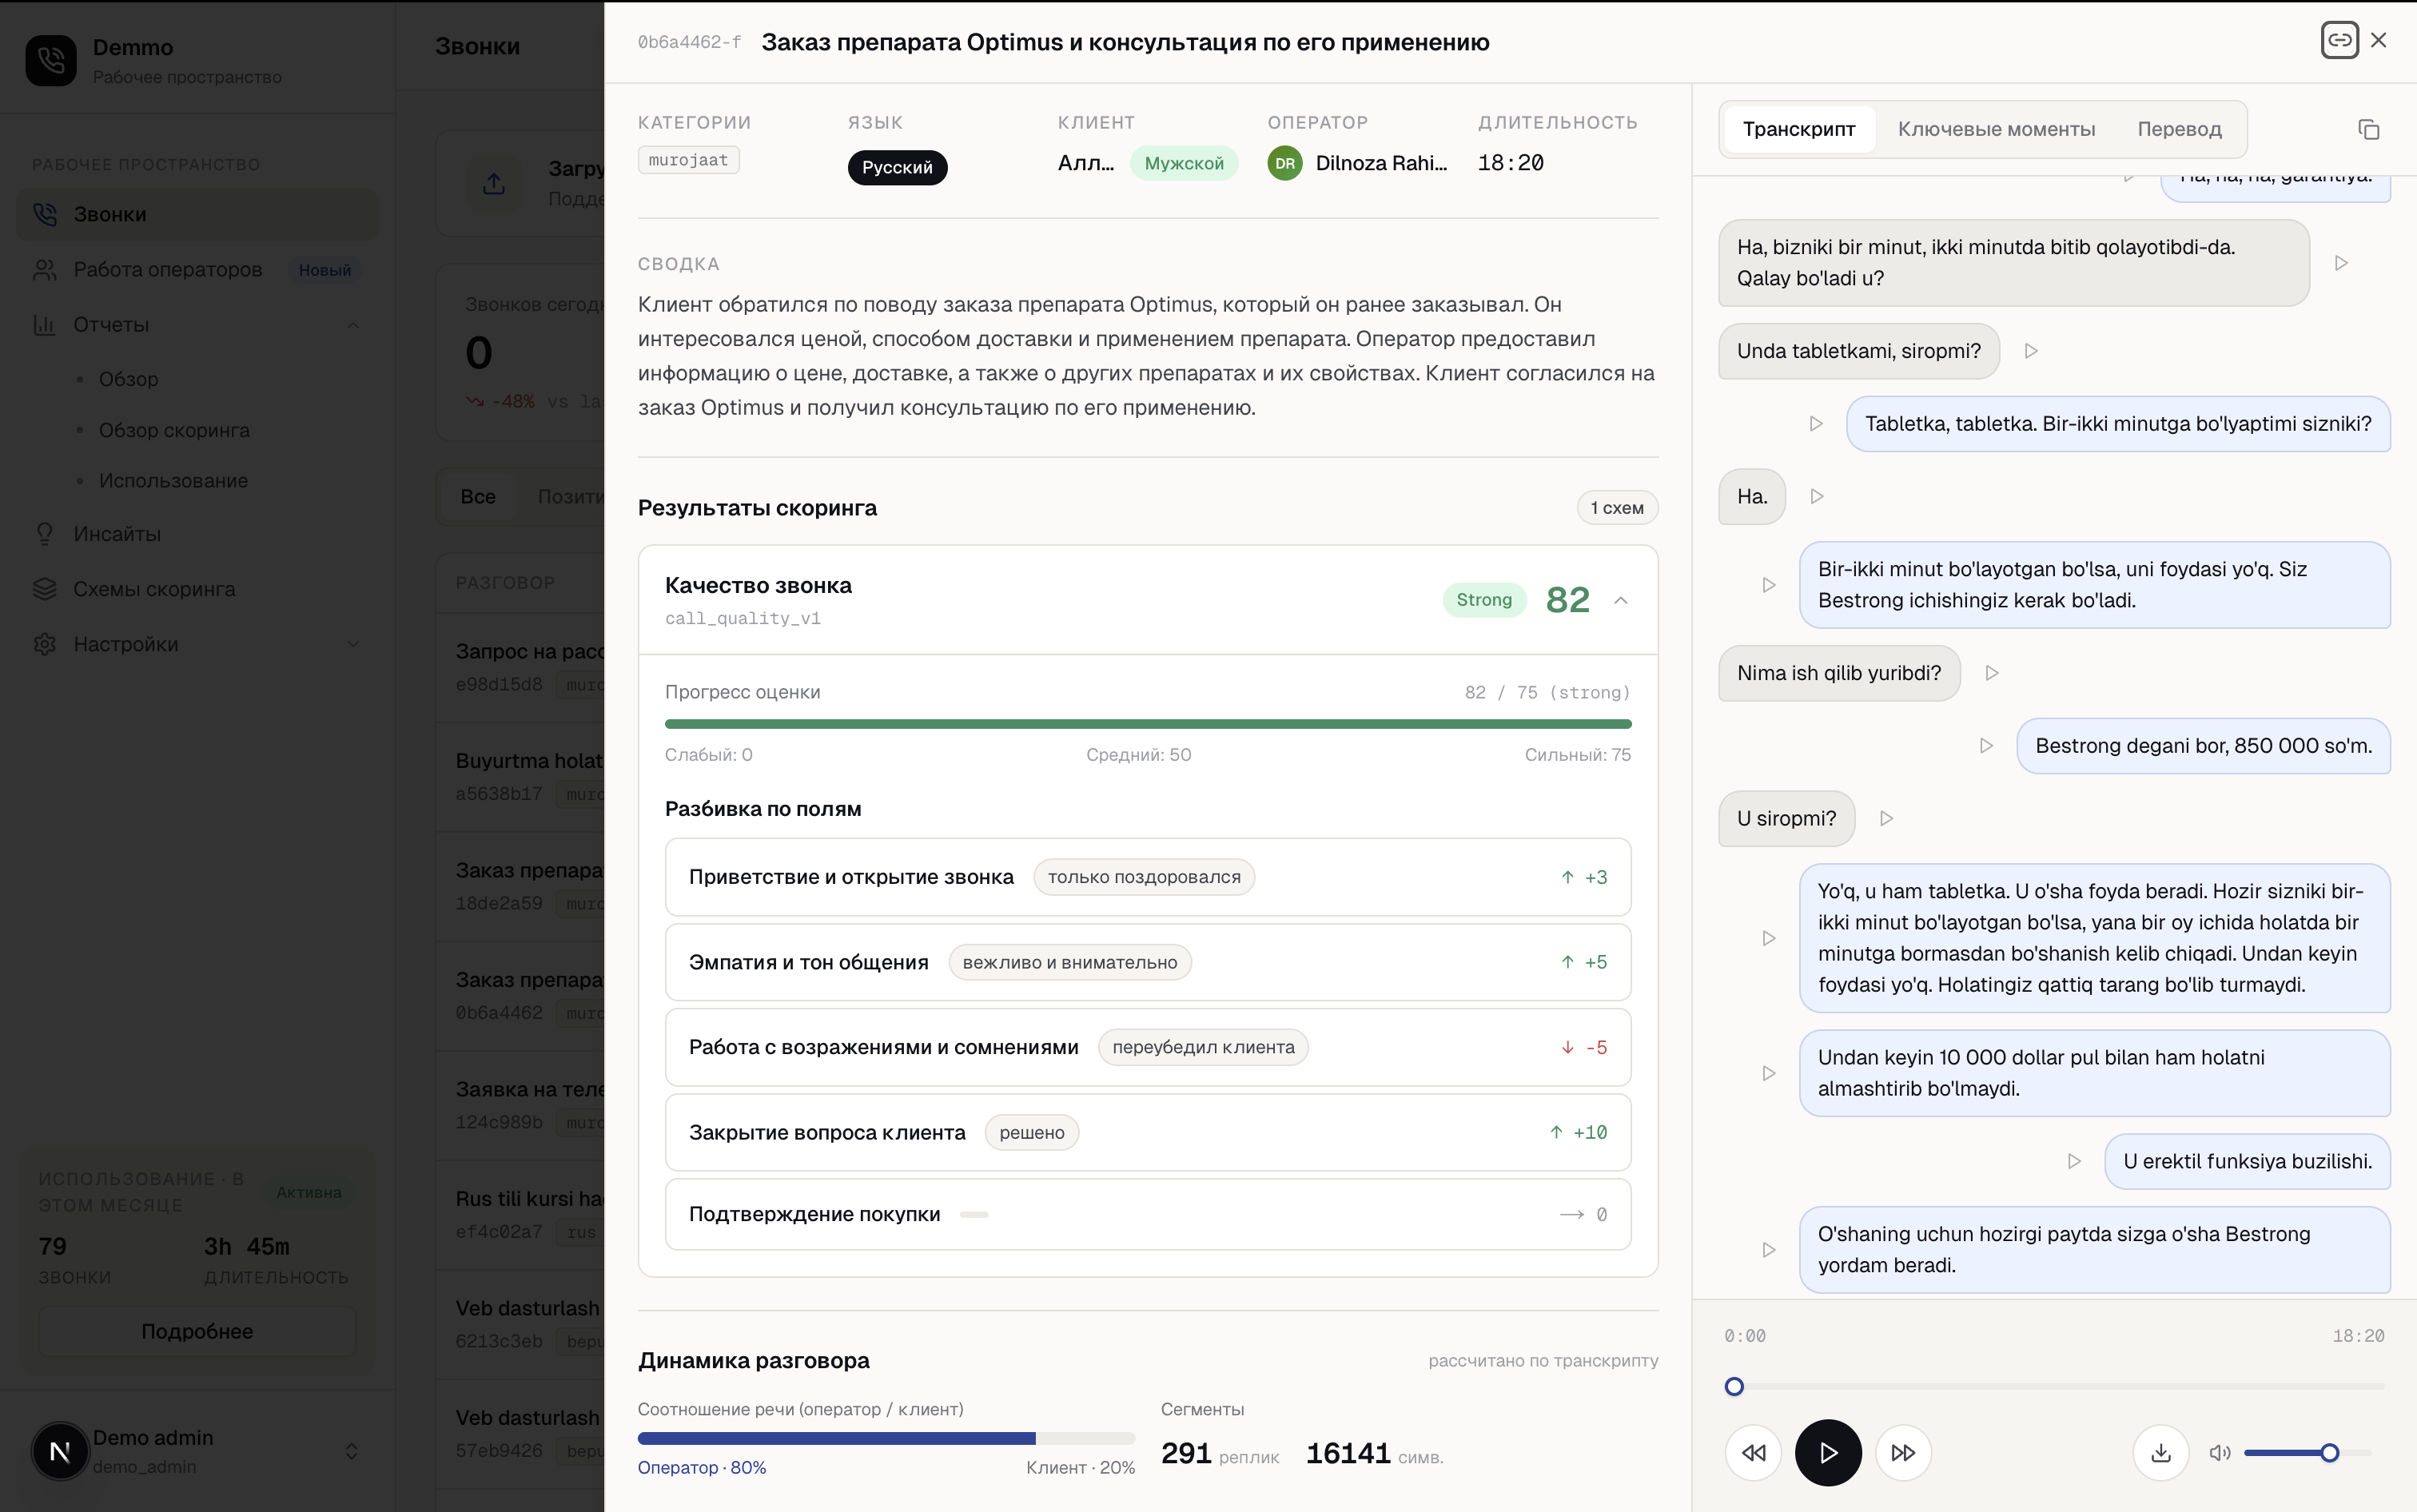This screenshot has height=1512, width=2417.
Task: Open the 'Эмпатия и тон общения' field row
Action: [1148, 962]
